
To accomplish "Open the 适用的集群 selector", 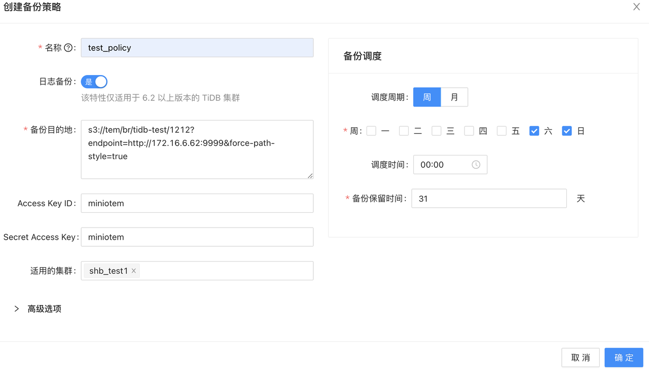I will [197, 271].
